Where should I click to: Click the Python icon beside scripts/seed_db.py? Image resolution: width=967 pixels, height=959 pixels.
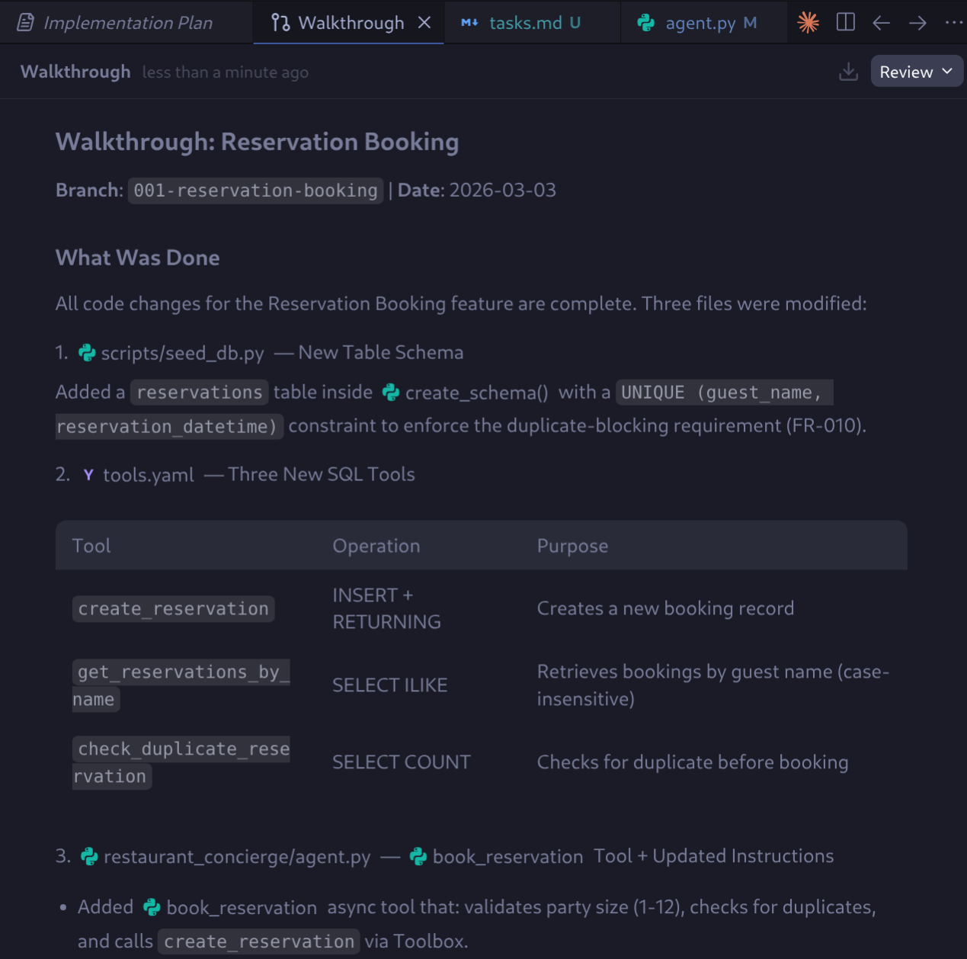point(88,353)
